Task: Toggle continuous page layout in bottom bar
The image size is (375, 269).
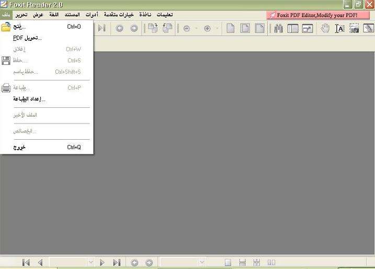Action: point(242,262)
